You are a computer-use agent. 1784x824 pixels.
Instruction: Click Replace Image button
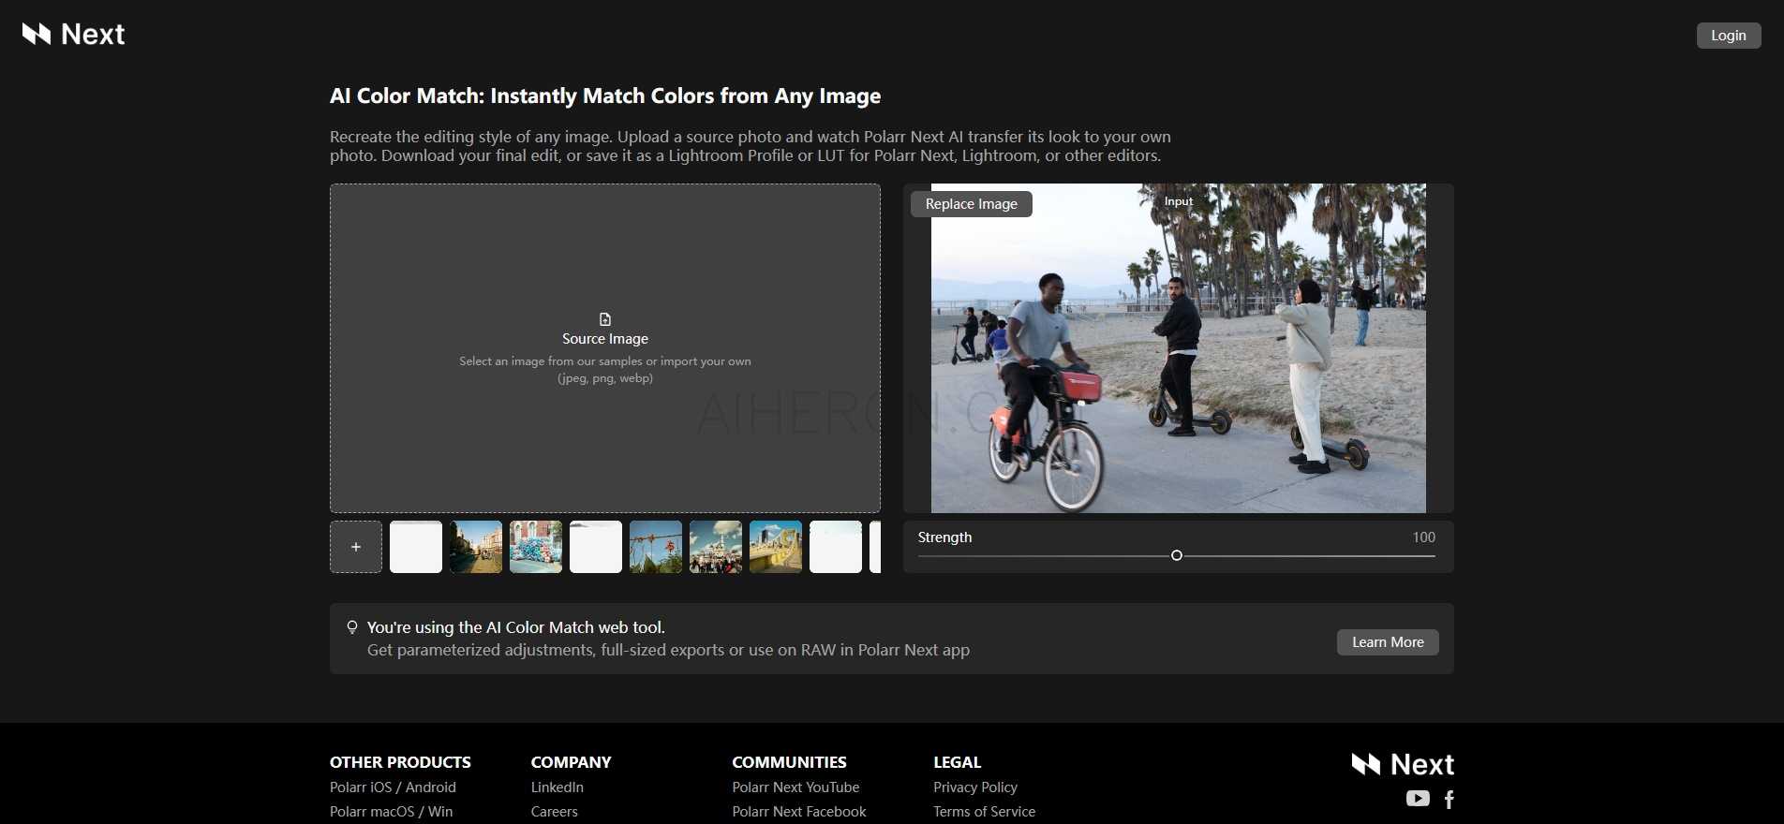pos(972,204)
